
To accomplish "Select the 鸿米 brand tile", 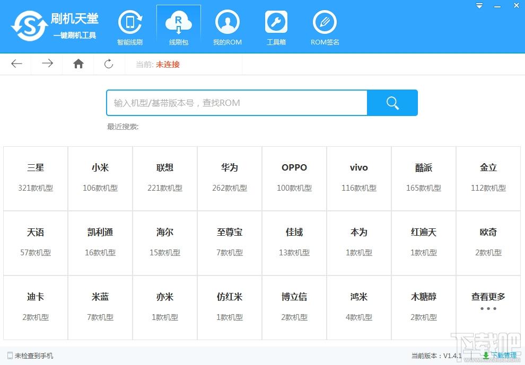I will click(x=358, y=307).
